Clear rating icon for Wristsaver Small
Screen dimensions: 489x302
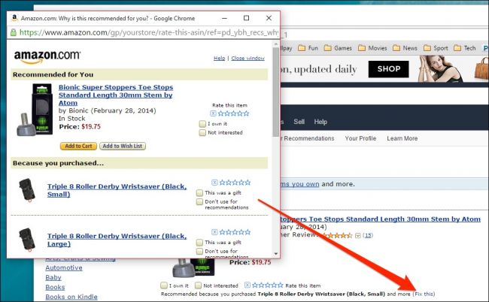click(214, 183)
